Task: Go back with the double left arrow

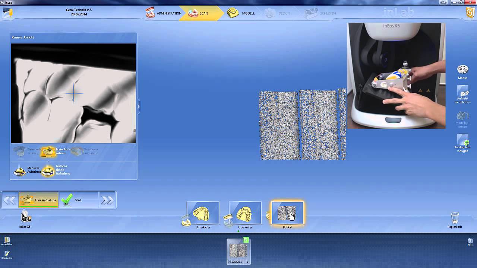Action: [x=10, y=200]
